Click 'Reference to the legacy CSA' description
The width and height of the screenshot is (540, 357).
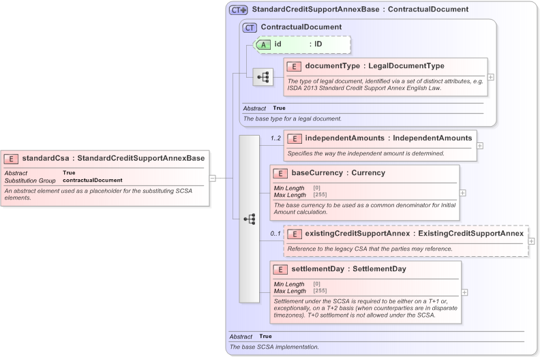370,249
